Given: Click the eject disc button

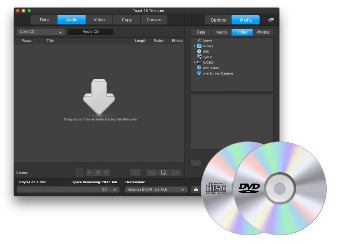Looking at the screenshot, I should click(x=196, y=189).
